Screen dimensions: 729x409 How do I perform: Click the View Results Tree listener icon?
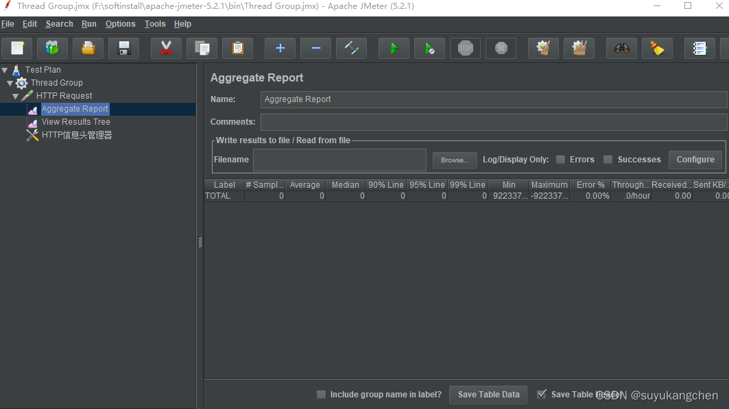[32, 123]
